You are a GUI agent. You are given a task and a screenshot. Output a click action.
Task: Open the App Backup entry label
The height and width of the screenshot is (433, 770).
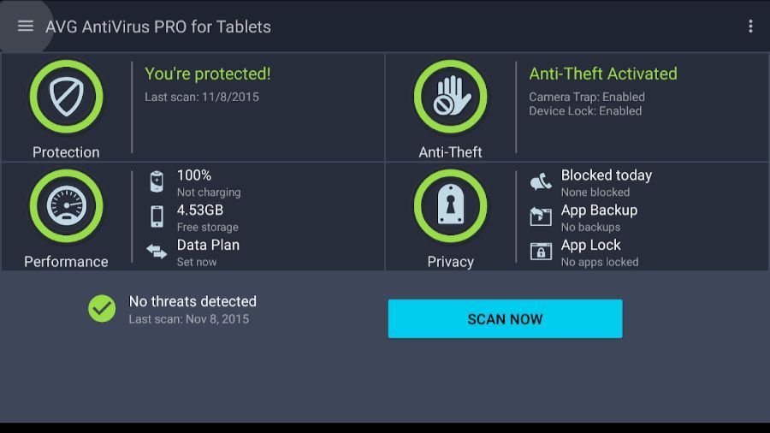point(599,210)
